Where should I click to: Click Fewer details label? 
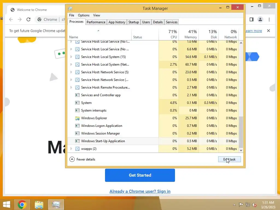click(86, 159)
